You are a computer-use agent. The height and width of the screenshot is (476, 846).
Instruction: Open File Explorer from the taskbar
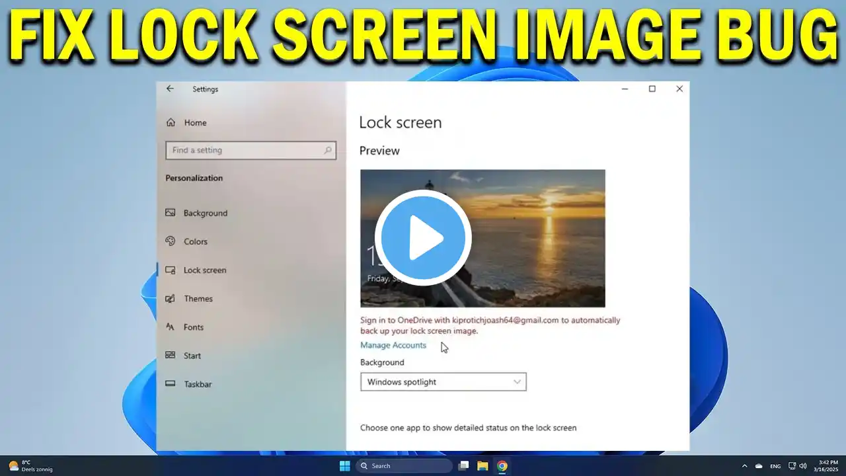(x=482, y=465)
